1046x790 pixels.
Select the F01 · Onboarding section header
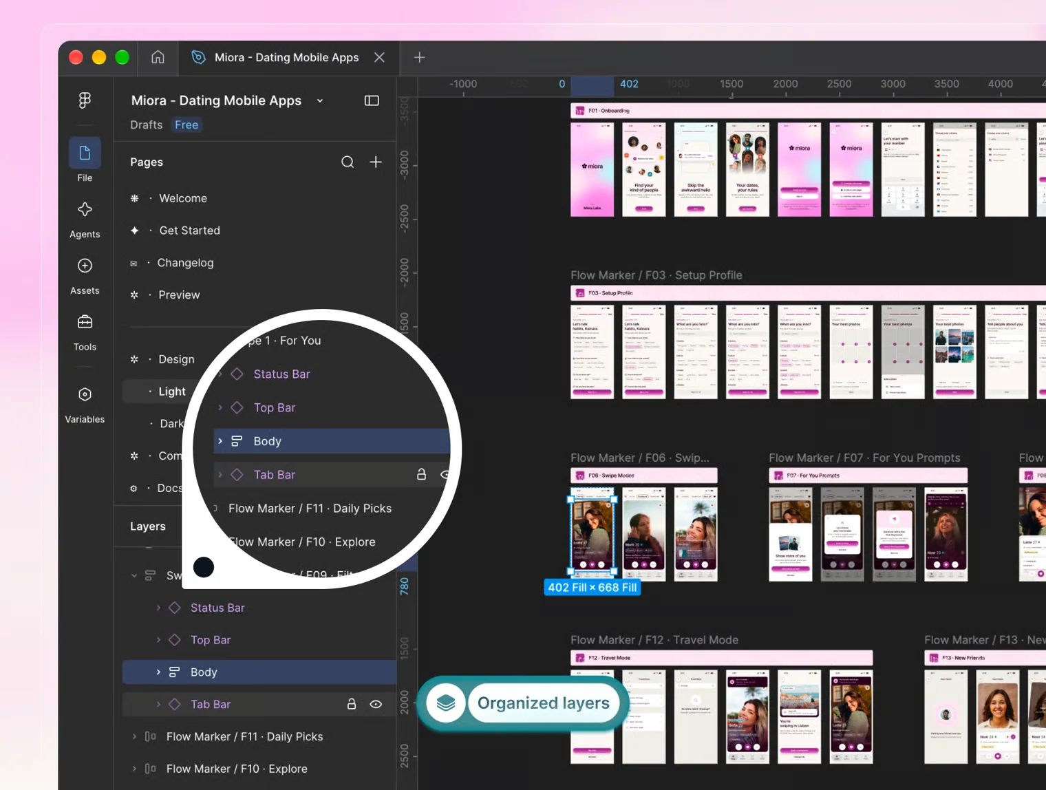click(x=808, y=110)
